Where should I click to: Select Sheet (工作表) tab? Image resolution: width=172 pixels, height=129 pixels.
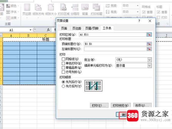coord(107,28)
